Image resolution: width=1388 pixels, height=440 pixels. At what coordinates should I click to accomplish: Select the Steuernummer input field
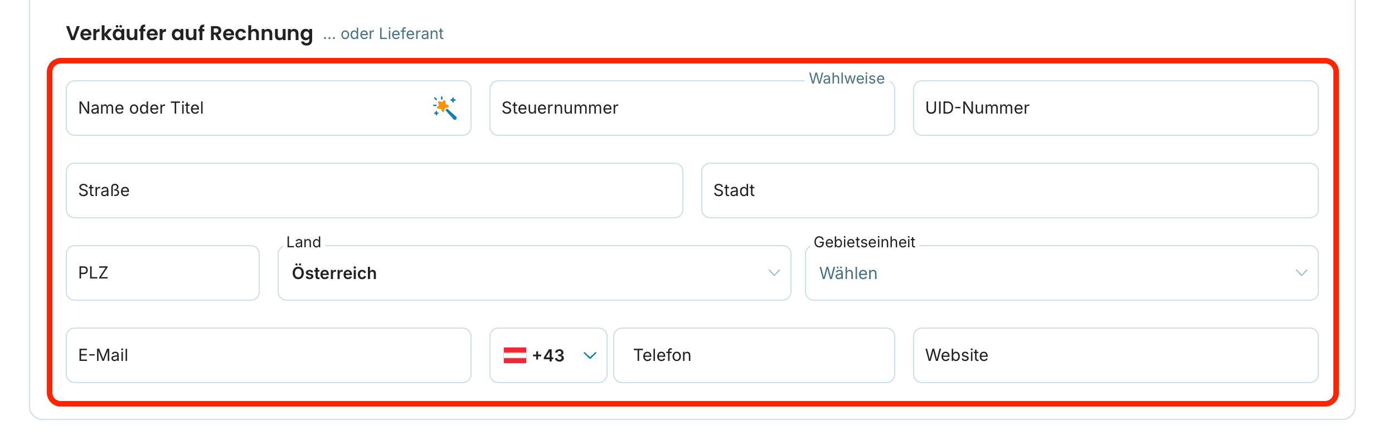coord(692,108)
